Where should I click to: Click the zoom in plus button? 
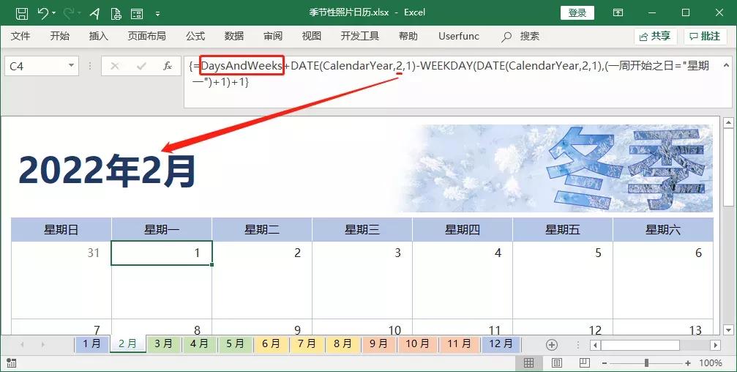coord(688,363)
